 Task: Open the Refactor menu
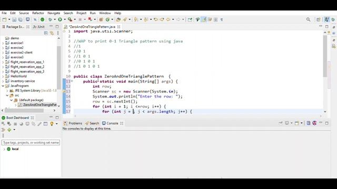(x=38, y=13)
